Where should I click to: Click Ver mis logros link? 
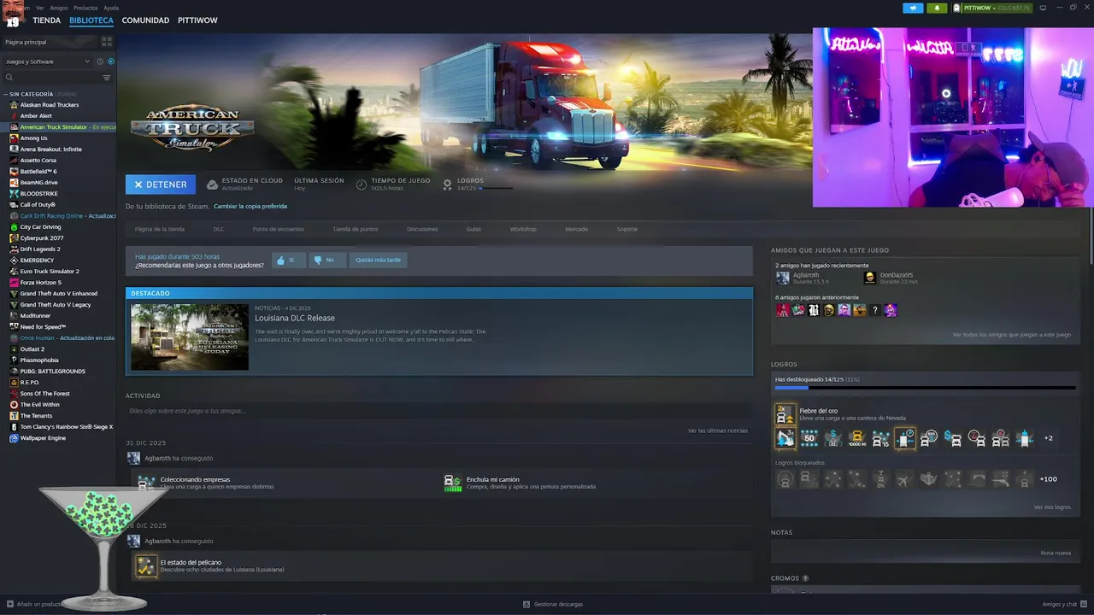tap(1052, 507)
